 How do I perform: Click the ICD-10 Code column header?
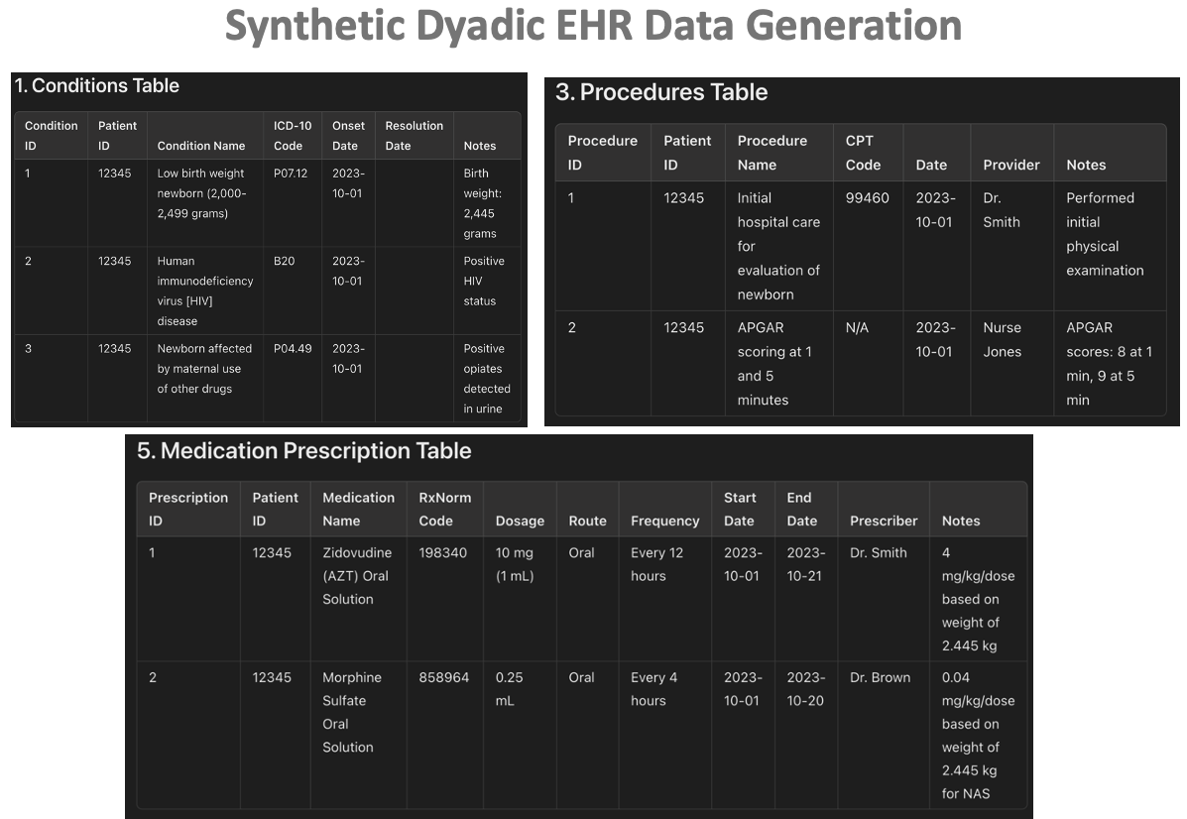(293, 136)
